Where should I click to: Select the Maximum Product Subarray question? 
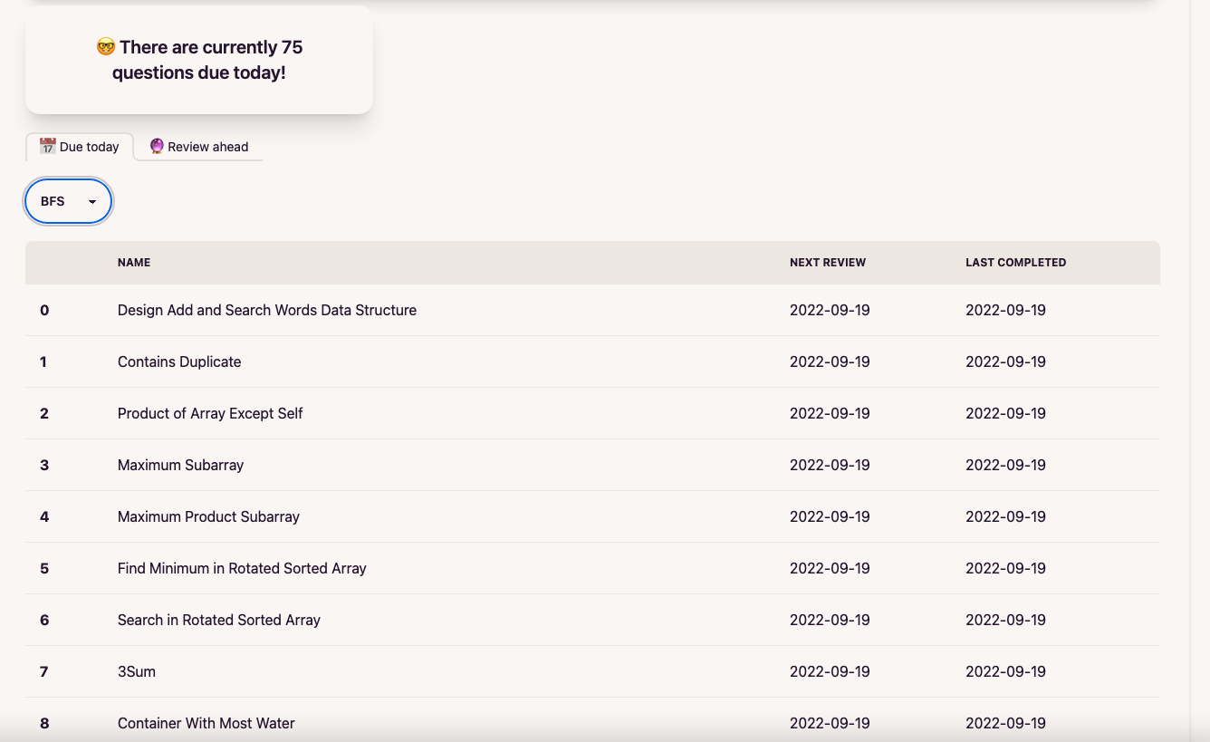point(208,516)
